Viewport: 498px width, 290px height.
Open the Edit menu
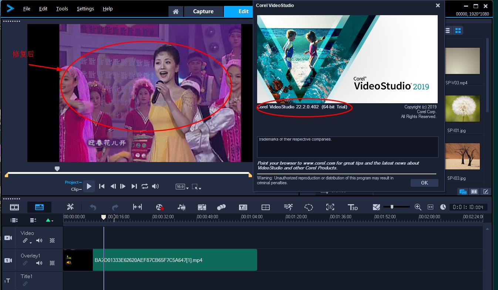(x=43, y=9)
